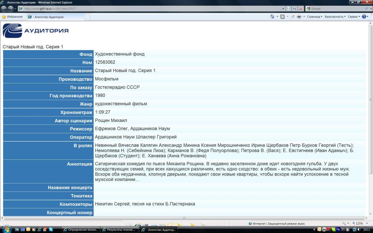Click the address bar URL field

pyautogui.click(x=146, y=8)
